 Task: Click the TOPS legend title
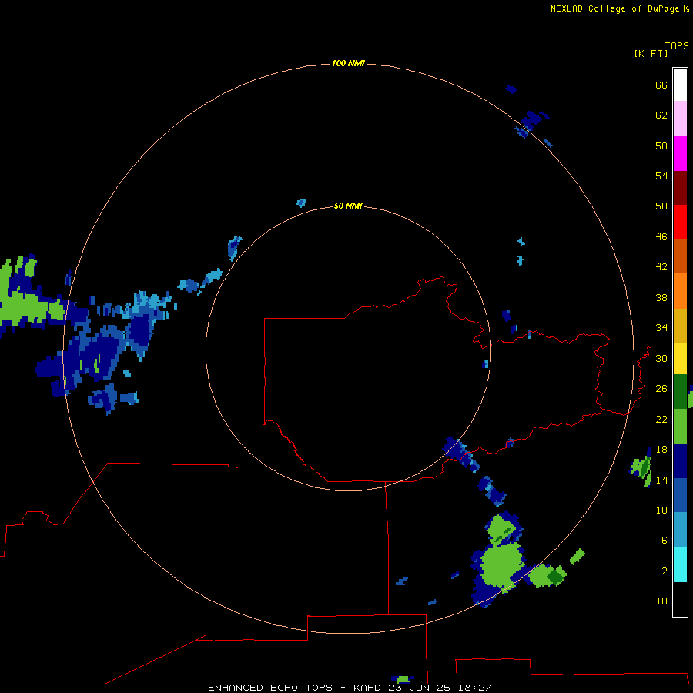point(677,46)
